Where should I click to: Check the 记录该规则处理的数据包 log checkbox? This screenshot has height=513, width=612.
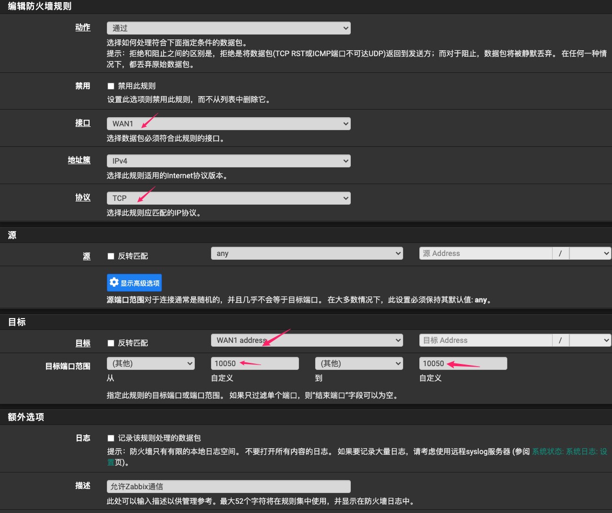[111, 438]
